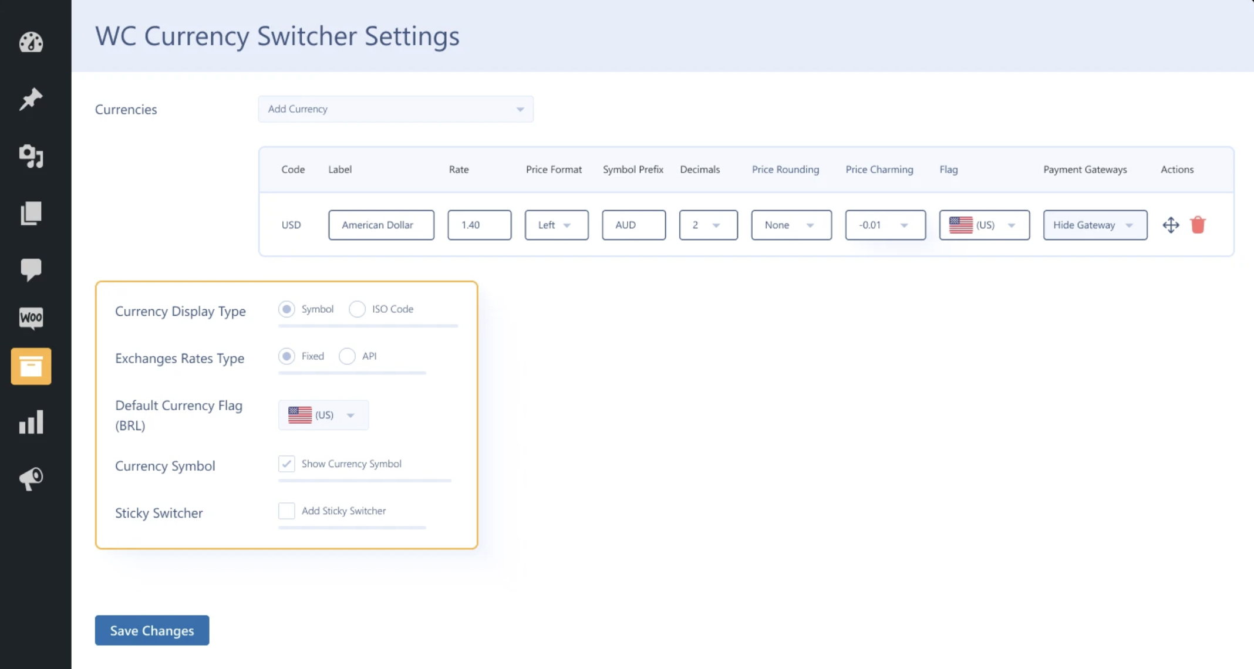Click the Label column header
The width and height of the screenshot is (1254, 669).
[340, 170]
